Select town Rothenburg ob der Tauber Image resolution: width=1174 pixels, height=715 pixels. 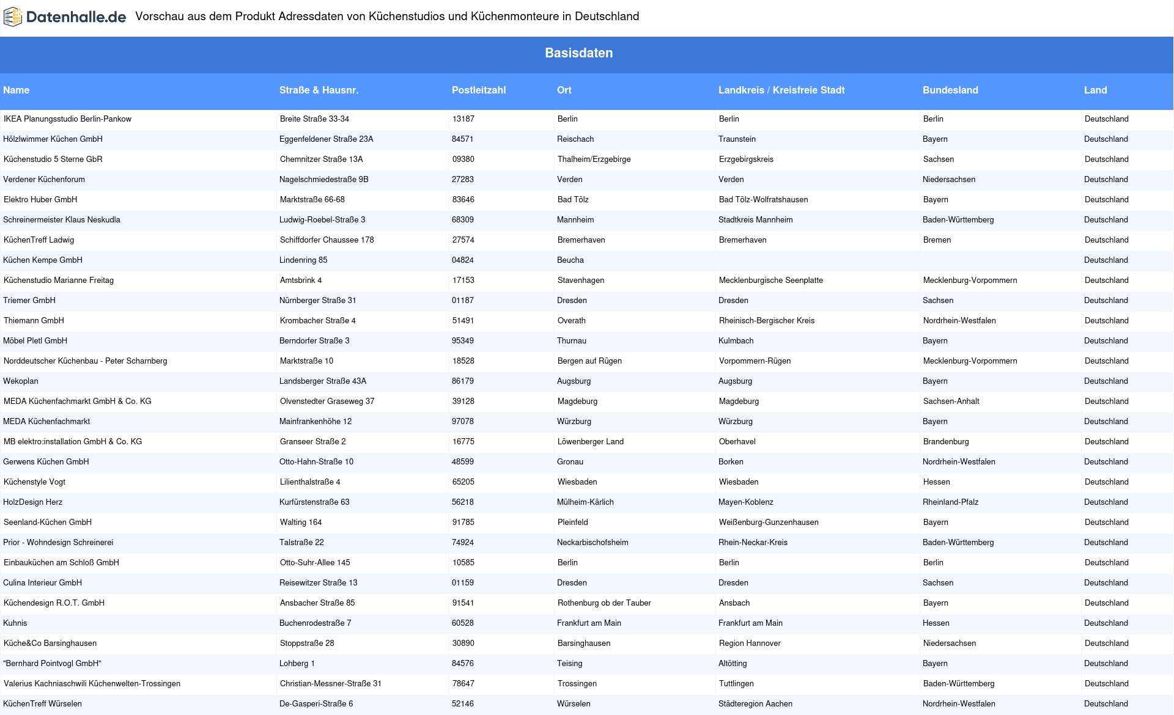[x=604, y=603]
